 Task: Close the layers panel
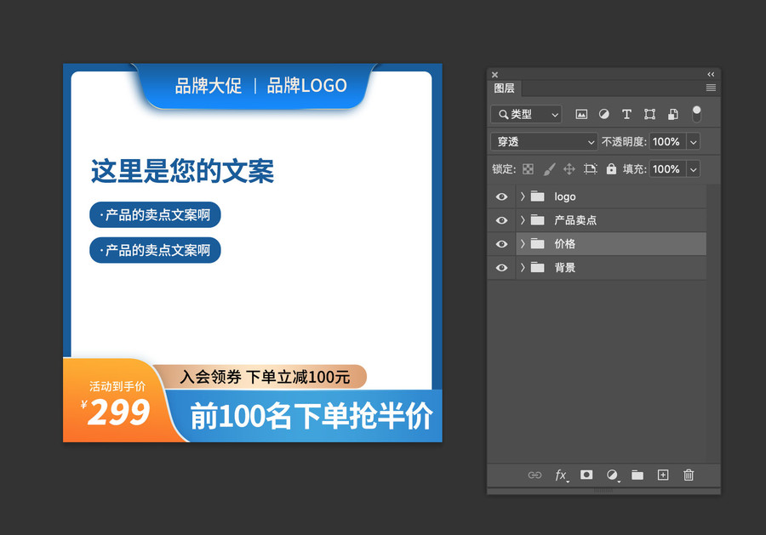(x=494, y=75)
